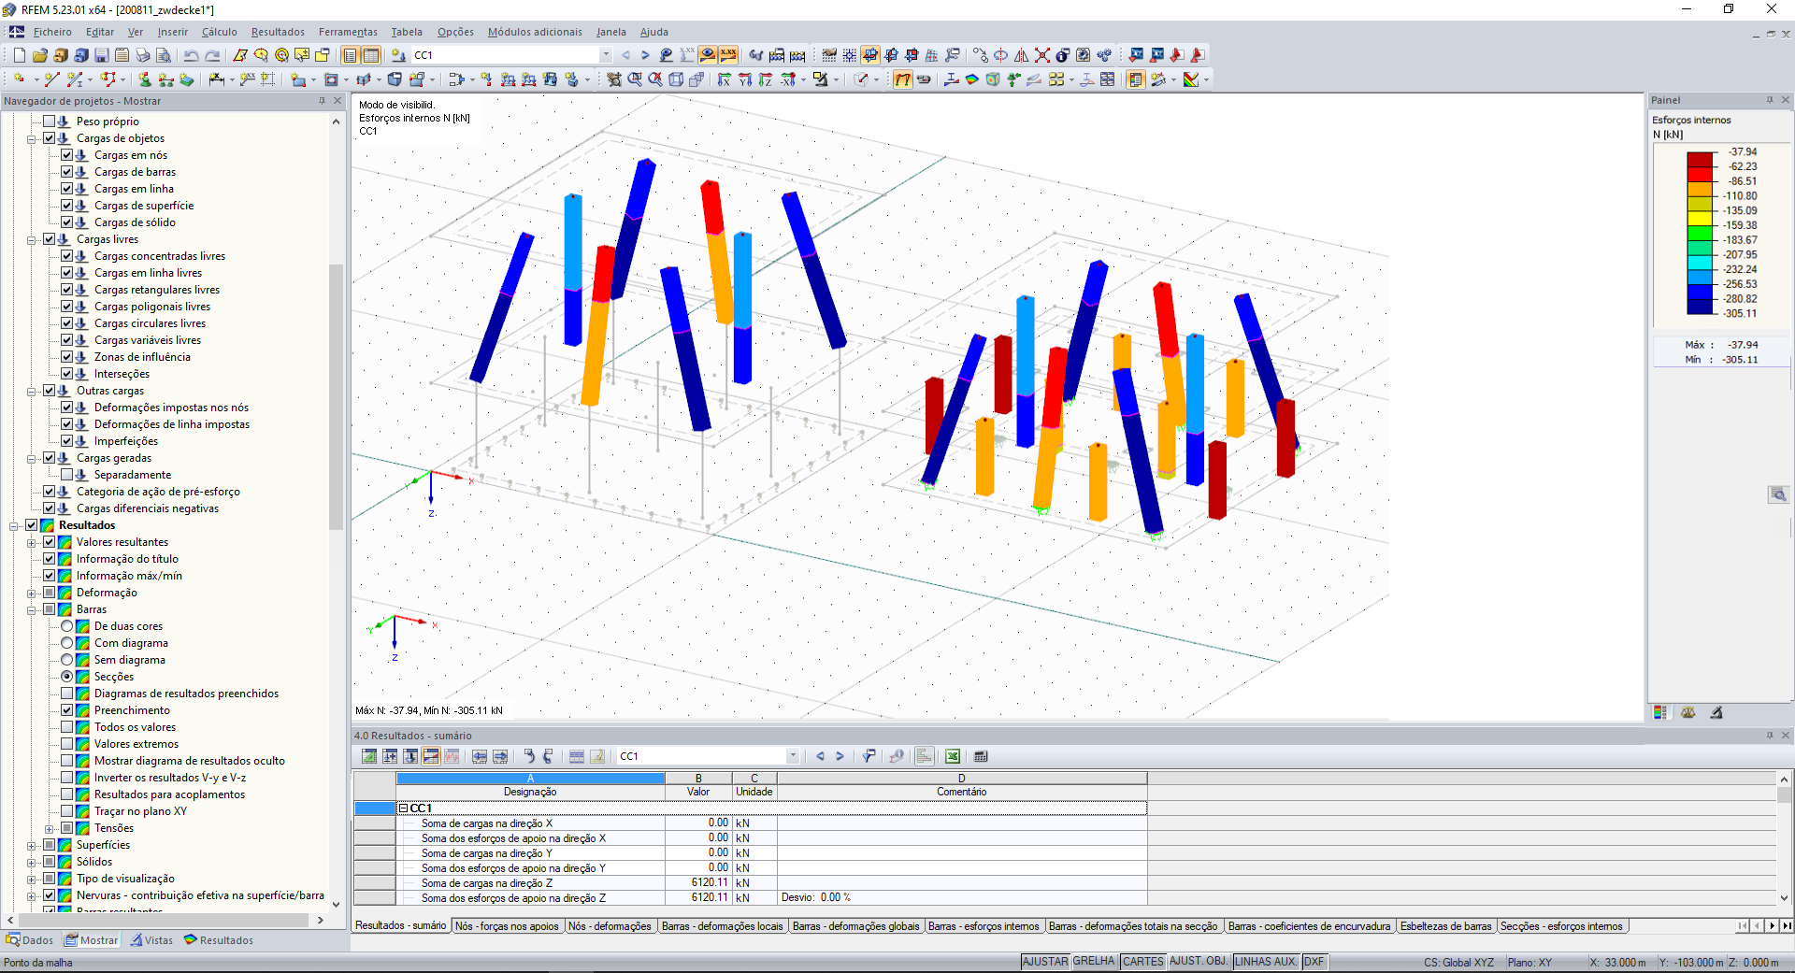Expand the 'Deformação' tree node
This screenshot has width=1795, height=973.
32,593
